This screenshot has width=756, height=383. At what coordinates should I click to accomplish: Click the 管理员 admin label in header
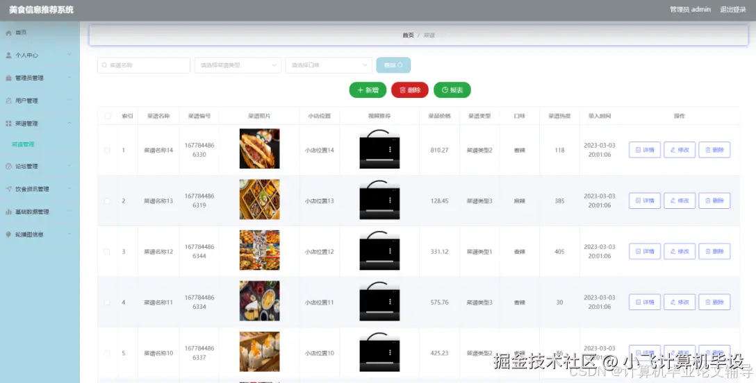click(690, 10)
